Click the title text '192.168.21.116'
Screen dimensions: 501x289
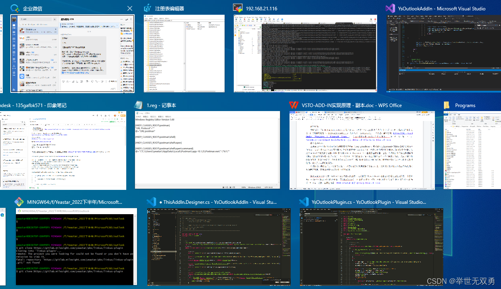coord(262,8)
